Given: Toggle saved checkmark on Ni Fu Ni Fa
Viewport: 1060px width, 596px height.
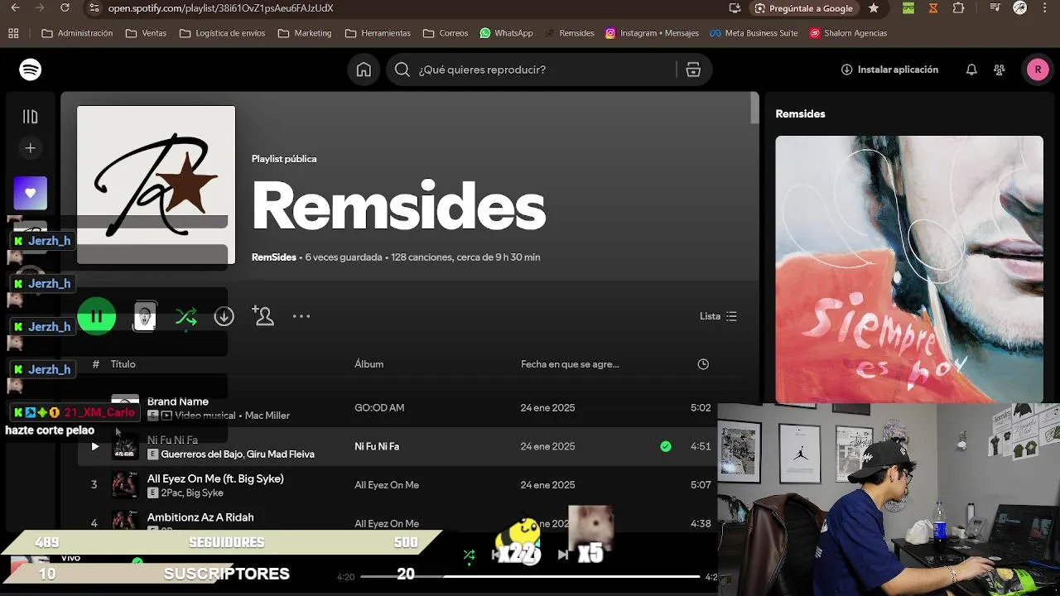Looking at the screenshot, I should click(x=666, y=446).
